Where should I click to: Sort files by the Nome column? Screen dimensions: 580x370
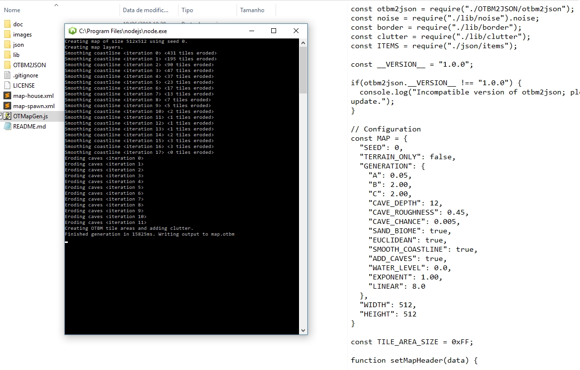click(12, 10)
